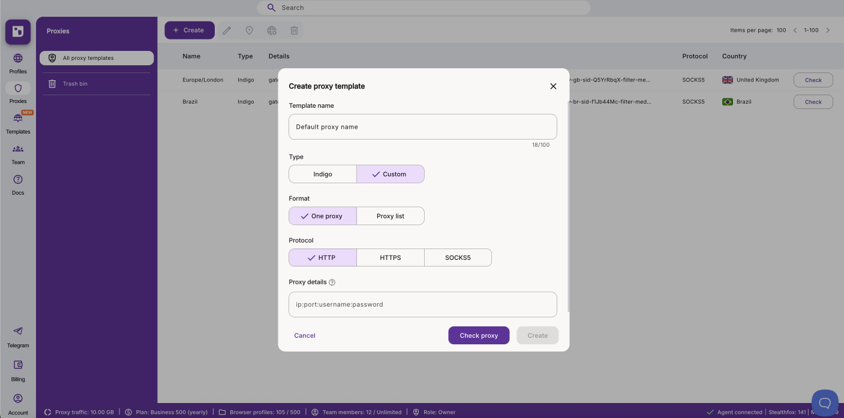Open the Trash bin view

click(x=96, y=83)
